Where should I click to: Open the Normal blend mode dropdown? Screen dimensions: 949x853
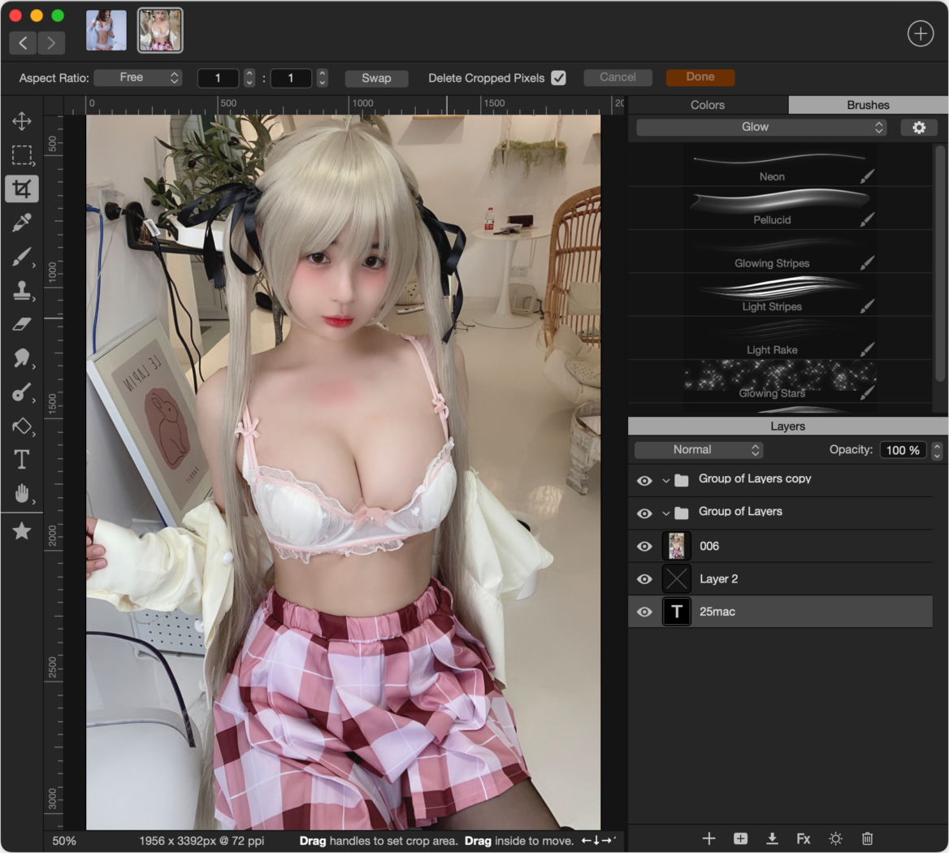699,449
